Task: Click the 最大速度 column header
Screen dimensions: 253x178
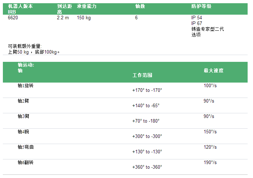Action: coord(214,70)
